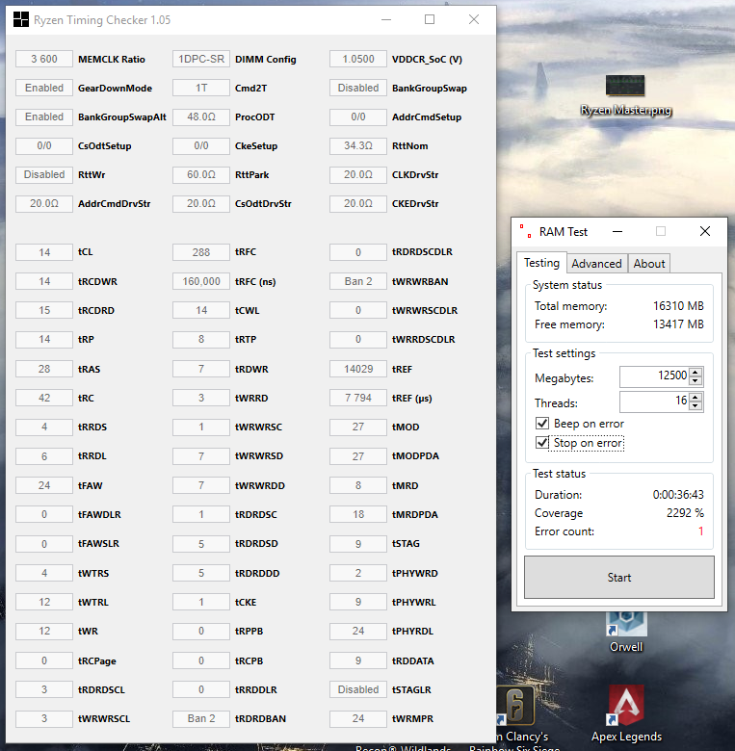Click the RttWr Disabled field

click(x=44, y=174)
